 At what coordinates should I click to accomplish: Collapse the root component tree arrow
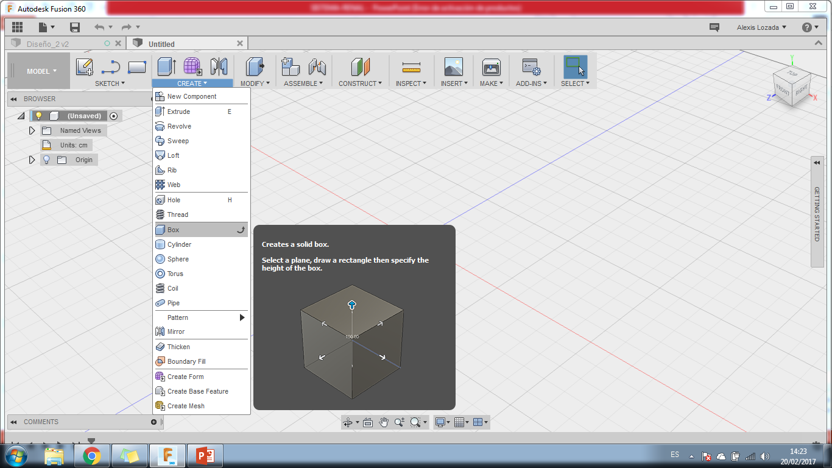pyautogui.click(x=21, y=116)
